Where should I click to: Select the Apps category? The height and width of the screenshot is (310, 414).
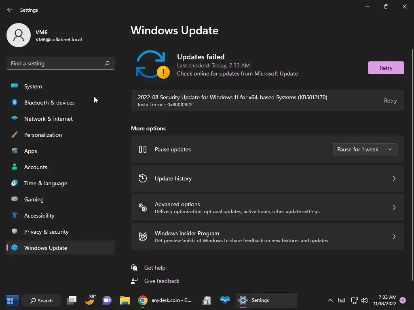click(x=61, y=151)
